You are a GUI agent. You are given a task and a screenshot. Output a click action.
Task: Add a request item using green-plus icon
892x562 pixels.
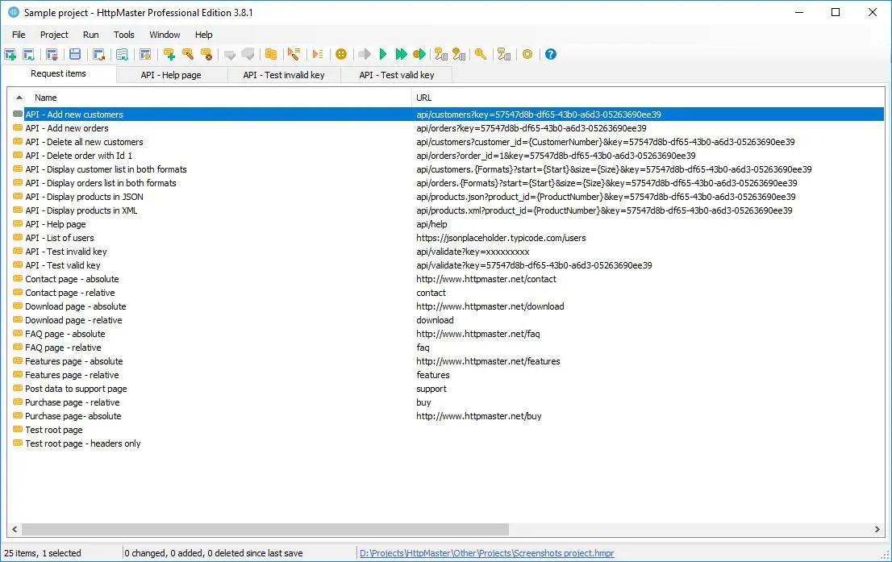coord(169,54)
